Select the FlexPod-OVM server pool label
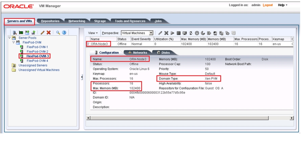Image resolution: width=302 pixels, height=141 pixels. [x=32, y=42]
